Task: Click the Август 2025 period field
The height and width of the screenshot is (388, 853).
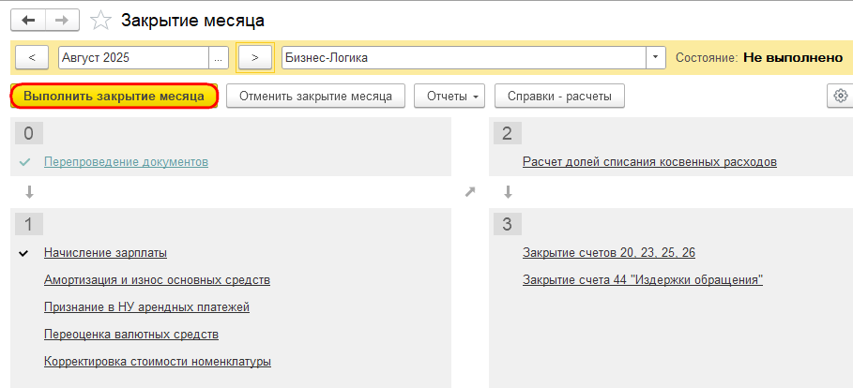Action: click(x=133, y=57)
